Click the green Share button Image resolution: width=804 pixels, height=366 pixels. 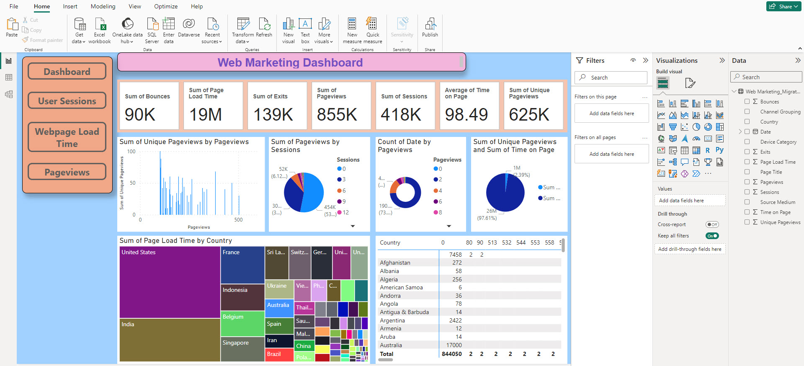point(783,6)
